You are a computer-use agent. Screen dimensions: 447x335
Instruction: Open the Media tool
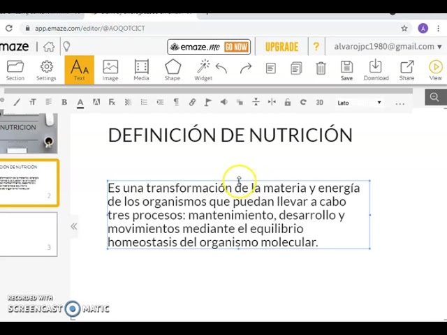pos(141,70)
